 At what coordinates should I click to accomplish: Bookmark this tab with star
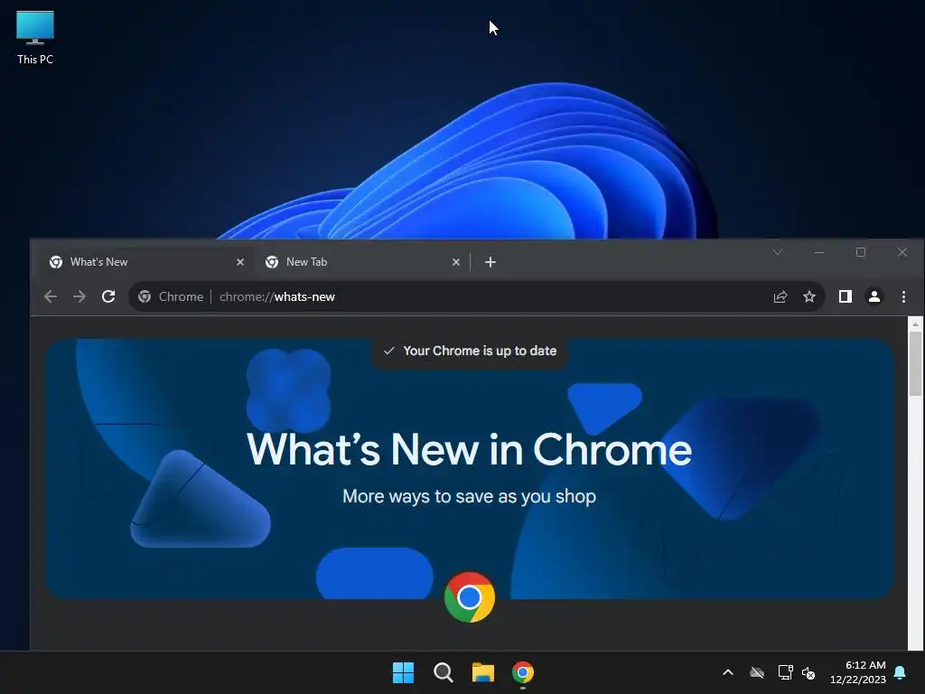click(809, 296)
